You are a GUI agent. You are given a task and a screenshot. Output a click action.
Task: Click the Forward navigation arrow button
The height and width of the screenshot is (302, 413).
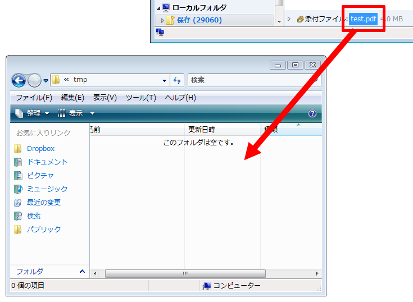(x=34, y=80)
